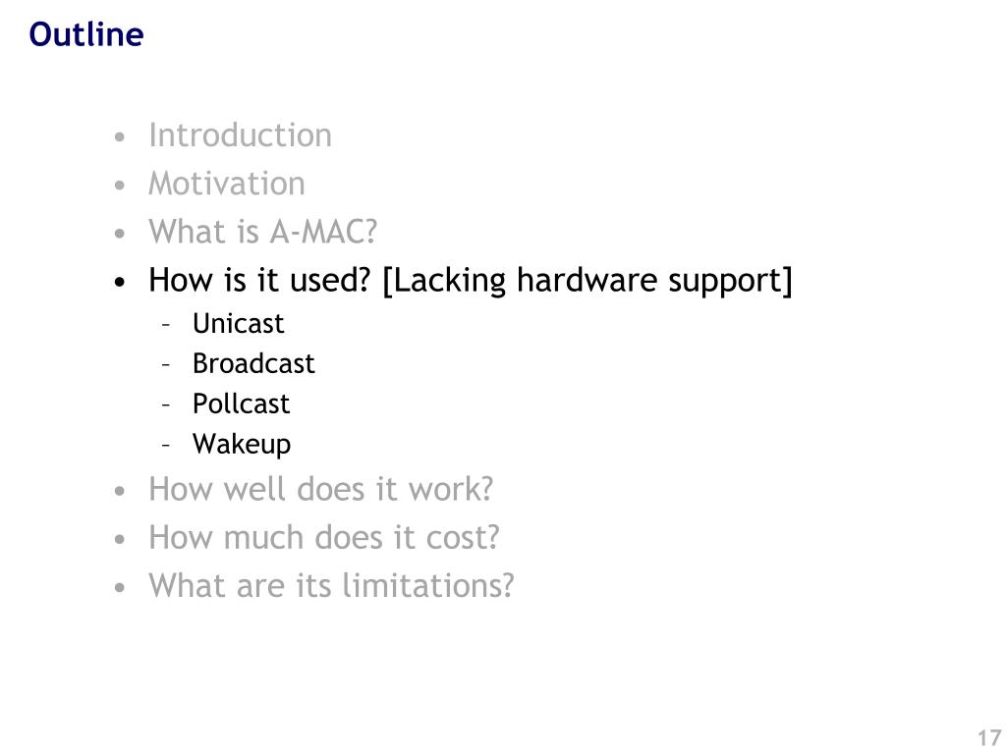Click the bullet before Introduction
Viewport: 1006px width, 754px height.
(119, 136)
